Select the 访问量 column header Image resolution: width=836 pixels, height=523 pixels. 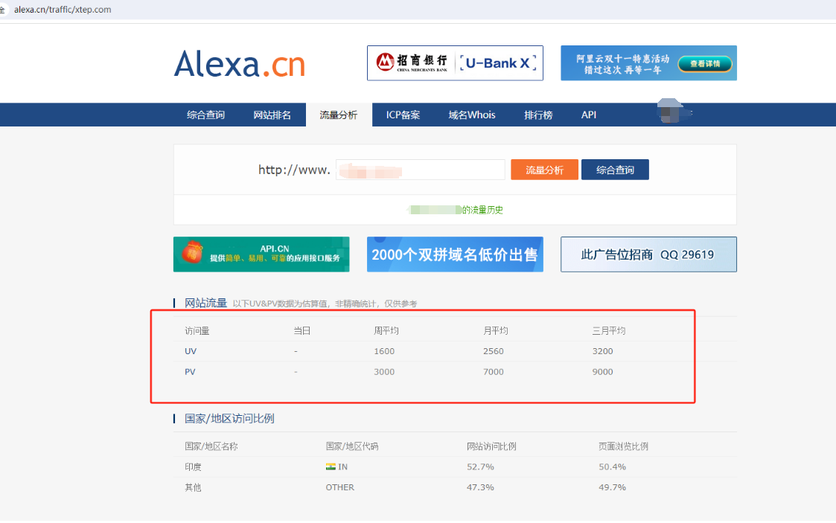coord(197,331)
